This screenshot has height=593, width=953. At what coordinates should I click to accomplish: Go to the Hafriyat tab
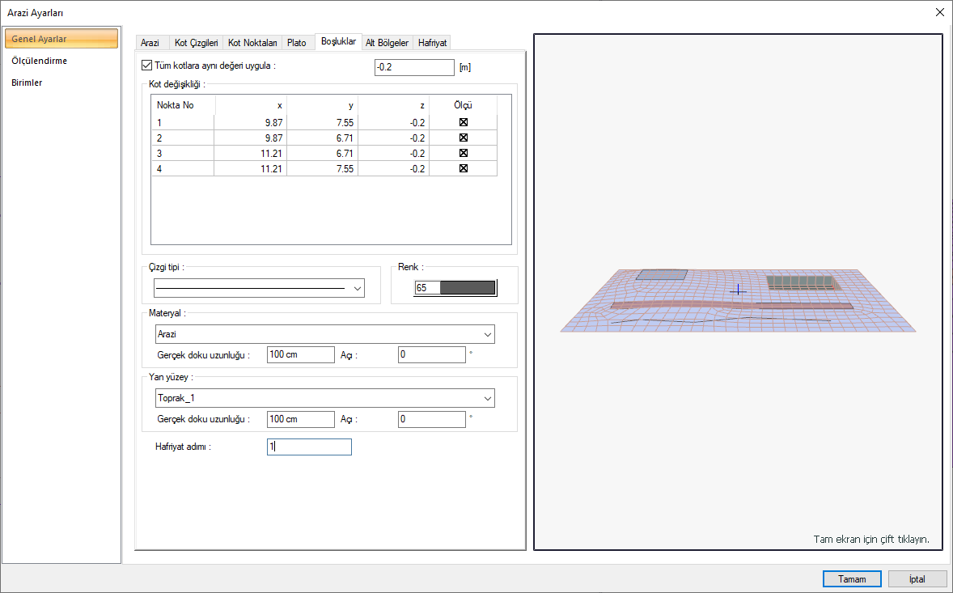point(432,43)
